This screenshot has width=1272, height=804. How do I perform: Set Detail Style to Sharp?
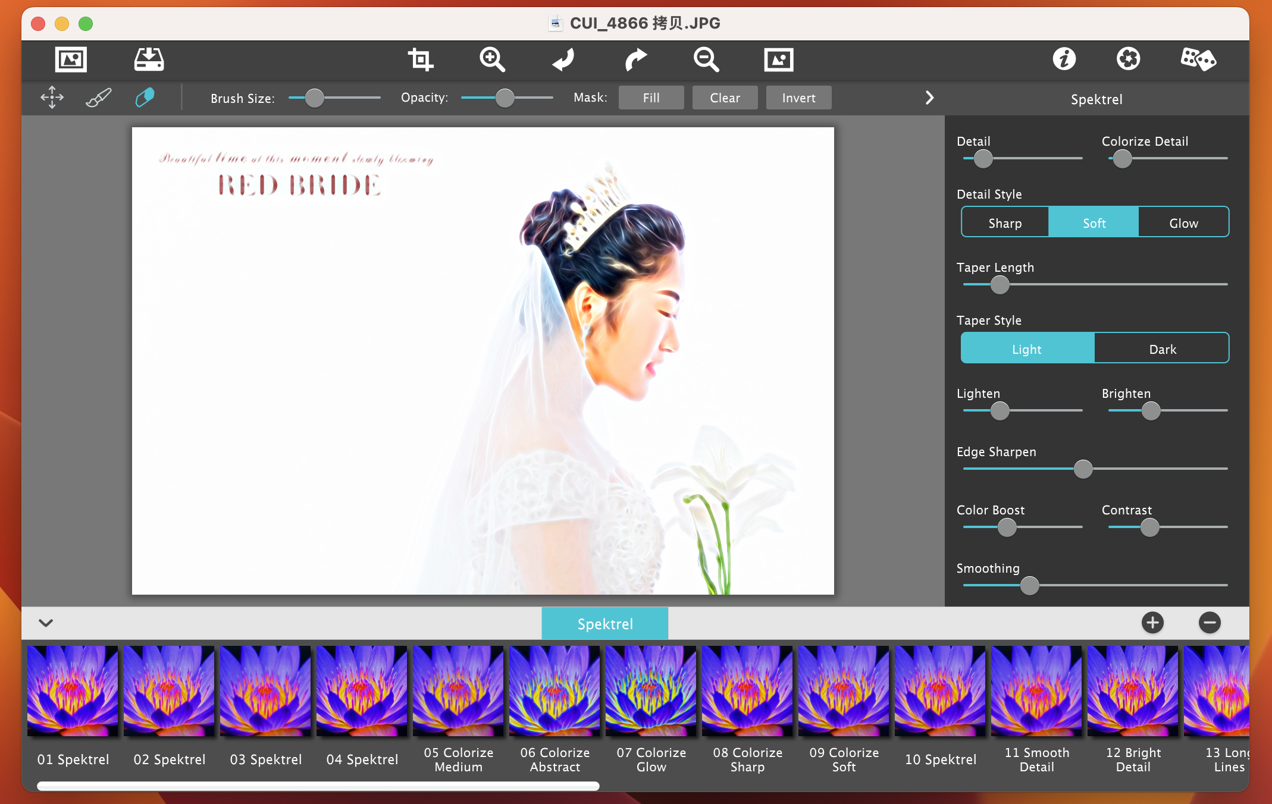click(x=1005, y=223)
